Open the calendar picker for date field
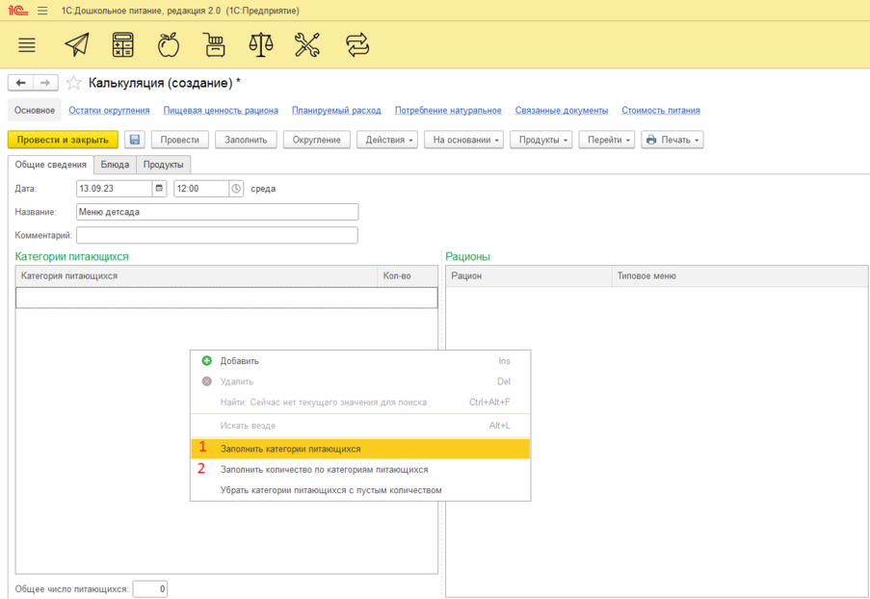This screenshot has height=599, width=870. click(x=160, y=189)
